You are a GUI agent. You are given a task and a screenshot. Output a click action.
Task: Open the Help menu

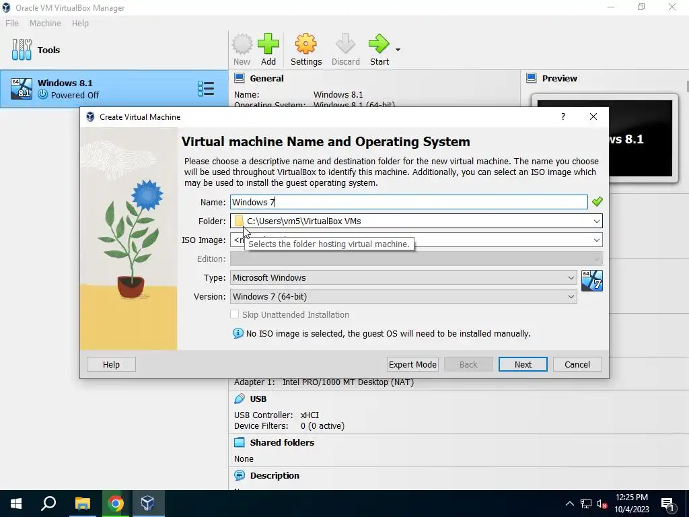click(x=81, y=24)
